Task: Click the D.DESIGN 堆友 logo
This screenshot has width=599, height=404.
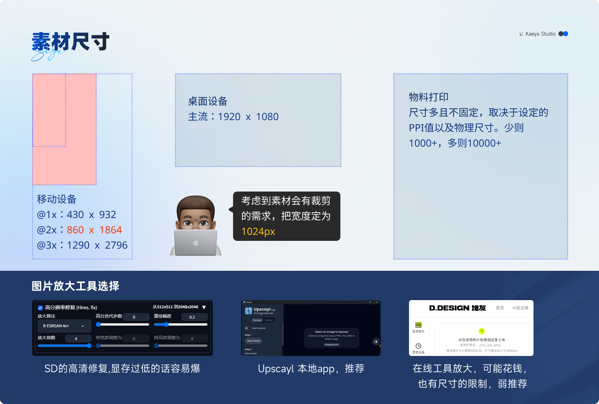Action: pos(457,308)
